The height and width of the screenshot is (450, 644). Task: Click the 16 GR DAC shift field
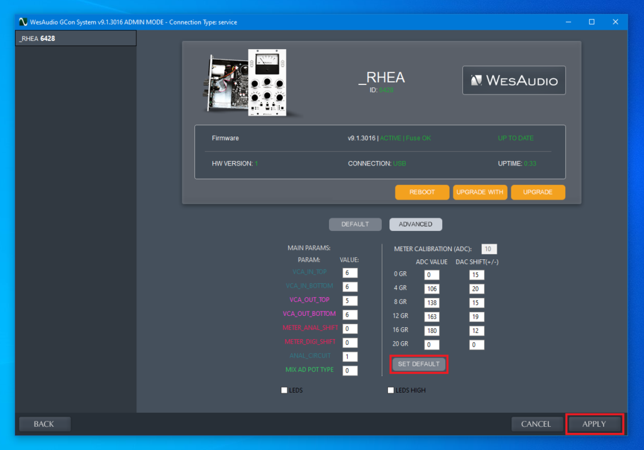click(x=477, y=331)
